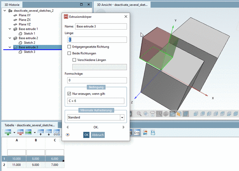The height and width of the screenshot is (171, 239).
Task: Uncheck Nur erzeugen, wenn gilt checkbox
Action: pos(69,94)
